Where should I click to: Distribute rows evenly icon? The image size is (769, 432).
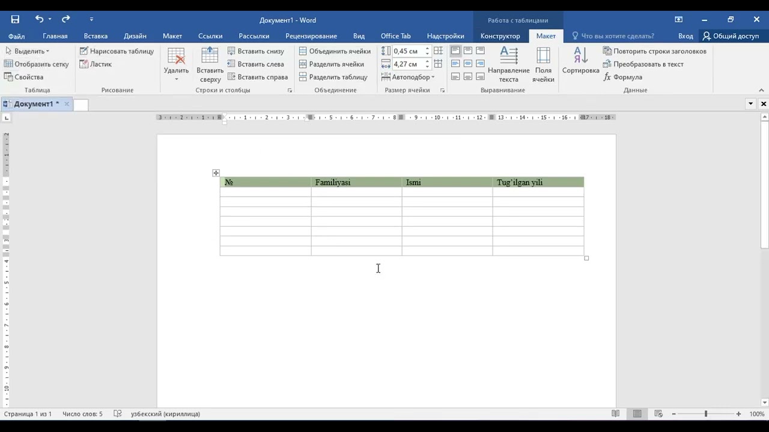[x=439, y=51]
